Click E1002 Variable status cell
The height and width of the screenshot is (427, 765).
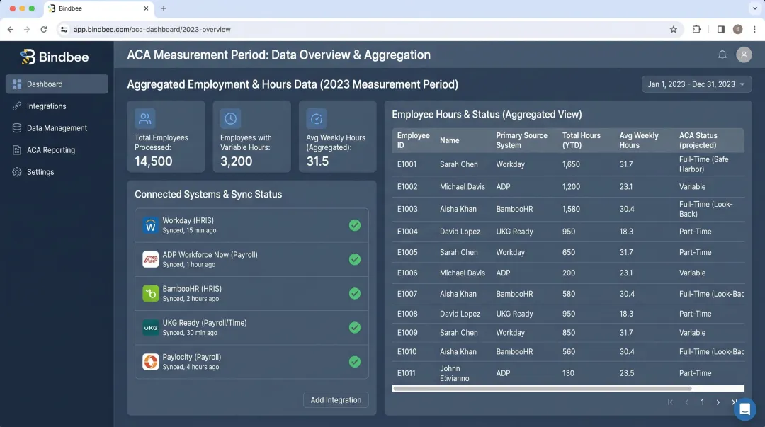692,186
